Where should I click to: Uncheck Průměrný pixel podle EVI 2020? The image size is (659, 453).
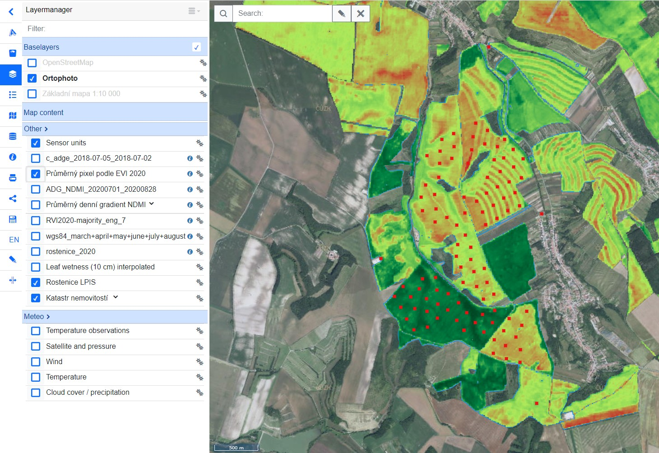pos(36,174)
